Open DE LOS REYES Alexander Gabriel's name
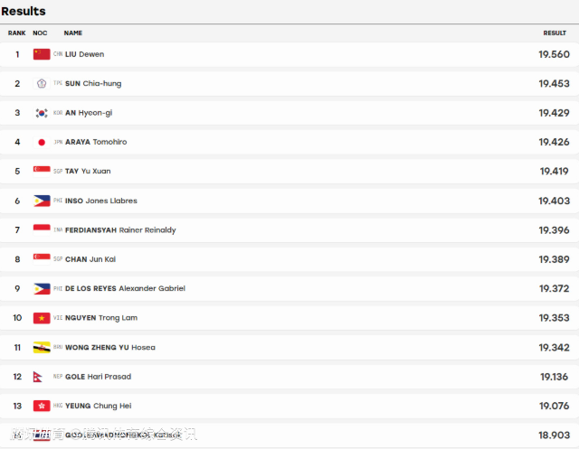 [125, 288]
